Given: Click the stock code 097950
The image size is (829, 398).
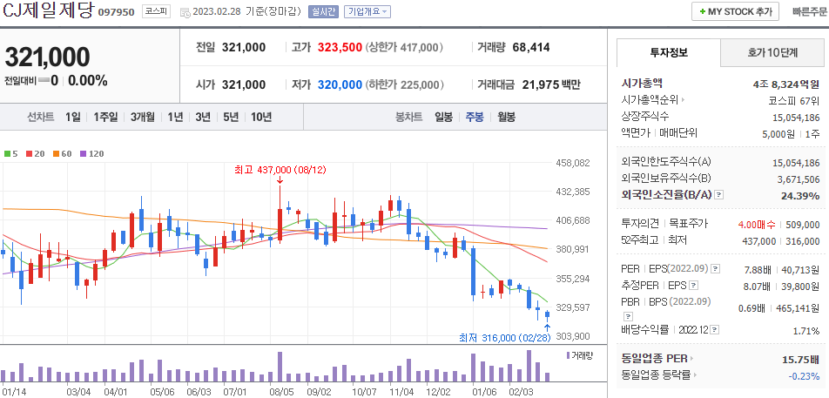Looking at the screenshot, I should point(116,12).
